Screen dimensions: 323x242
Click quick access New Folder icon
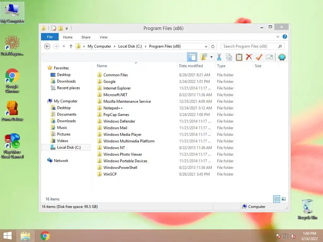click(x=61, y=28)
